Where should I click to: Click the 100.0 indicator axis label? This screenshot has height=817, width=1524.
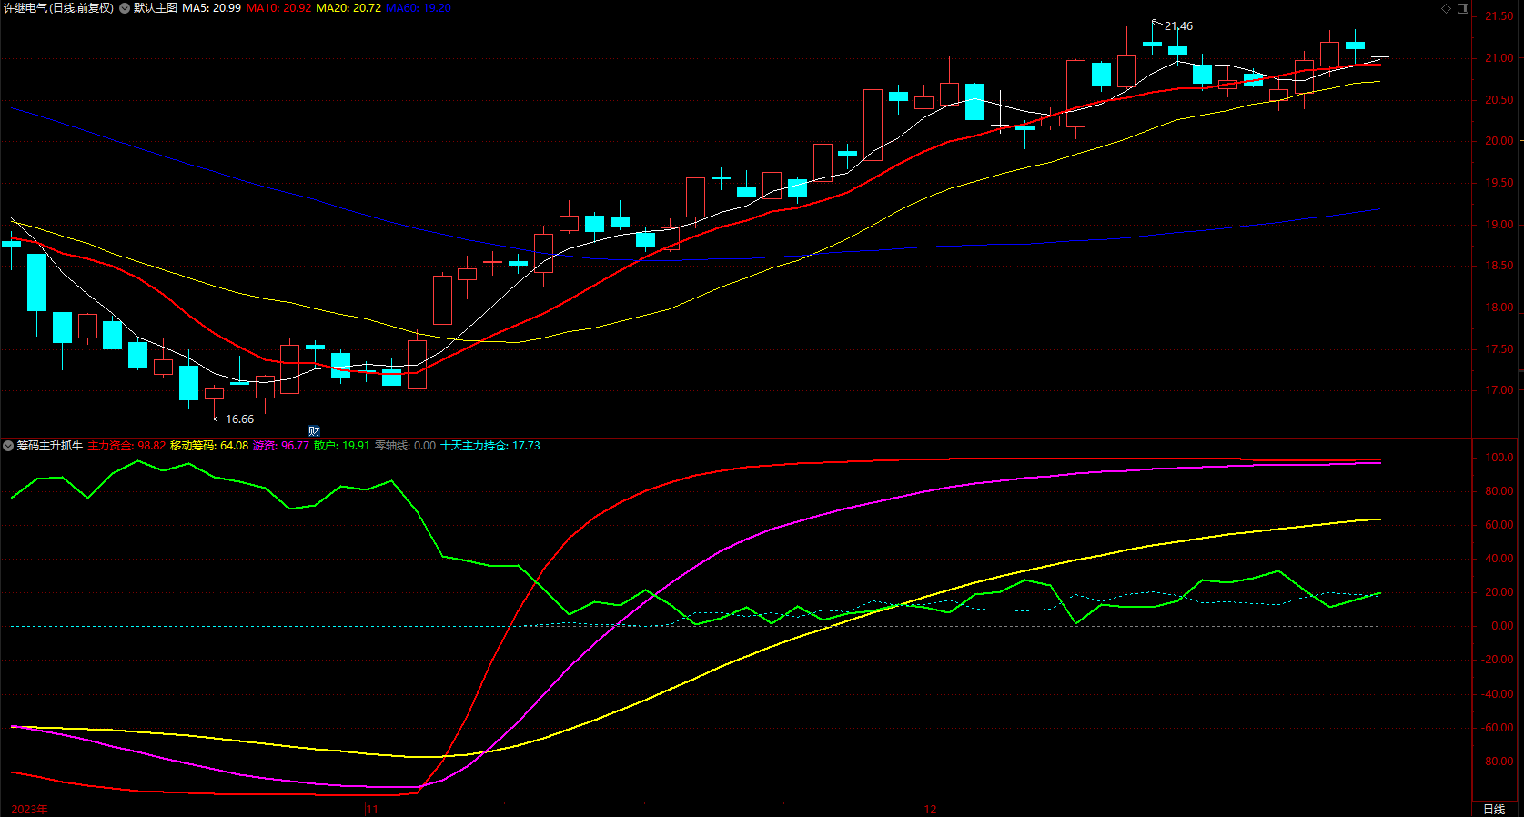[1499, 458]
